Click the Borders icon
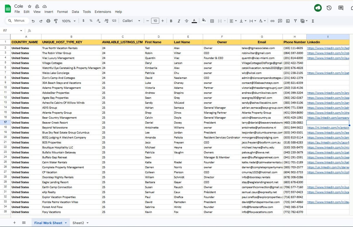The height and width of the screenshot is (227, 353). coord(212,21)
